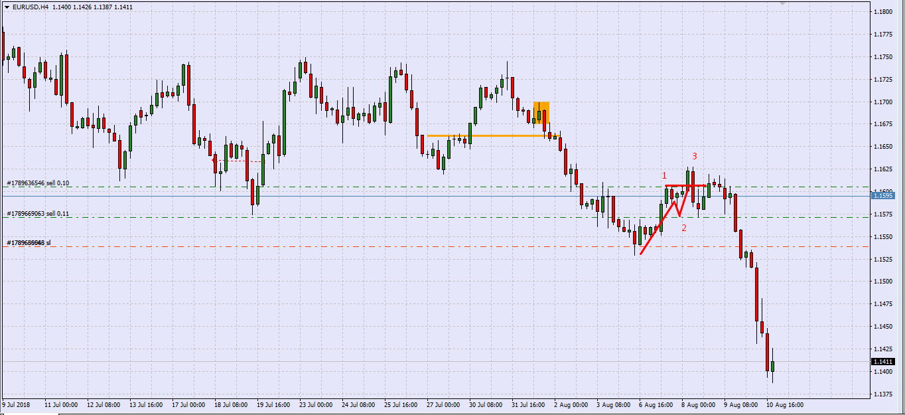This screenshot has width=905, height=415.
Task: Click the 1.1450 price scale label
Action: click(x=883, y=326)
